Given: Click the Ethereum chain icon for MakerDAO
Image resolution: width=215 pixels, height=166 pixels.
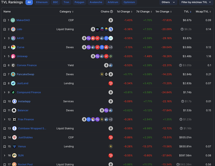Looking at the screenshot, I should coord(111,20).
